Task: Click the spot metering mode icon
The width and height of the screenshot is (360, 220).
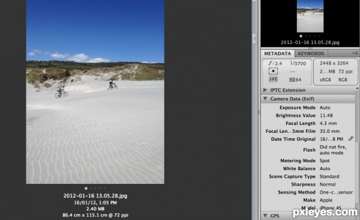Action: coord(273,71)
